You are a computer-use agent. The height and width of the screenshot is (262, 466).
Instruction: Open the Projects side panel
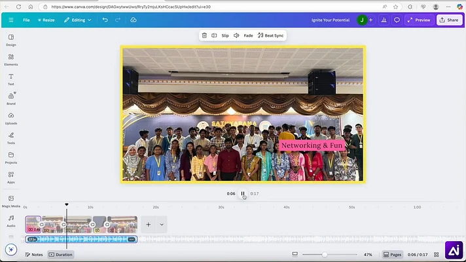pyautogui.click(x=11, y=158)
